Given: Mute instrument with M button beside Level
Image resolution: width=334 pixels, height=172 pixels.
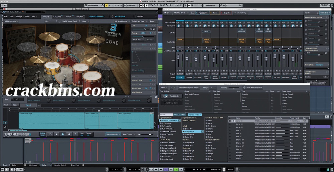Looking at the screenshot, I should point(154,29).
